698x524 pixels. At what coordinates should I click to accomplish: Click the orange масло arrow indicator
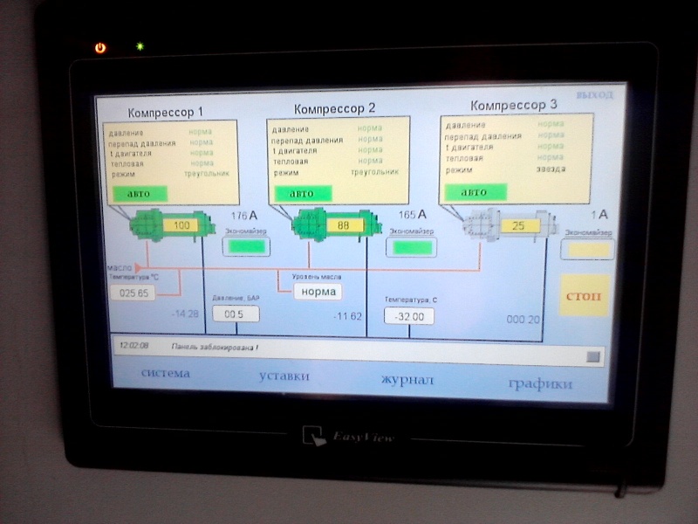click(x=139, y=268)
